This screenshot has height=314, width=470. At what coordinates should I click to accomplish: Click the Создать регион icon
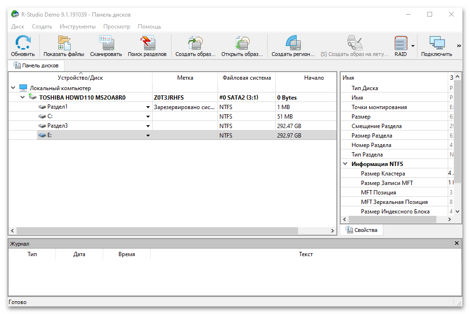pyautogui.click(x=293, y=44)
